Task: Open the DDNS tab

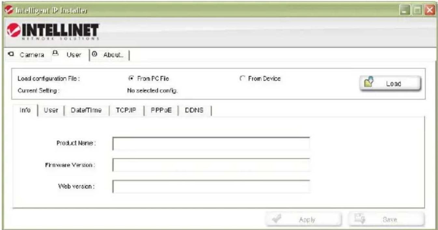Action: point(194,110)
